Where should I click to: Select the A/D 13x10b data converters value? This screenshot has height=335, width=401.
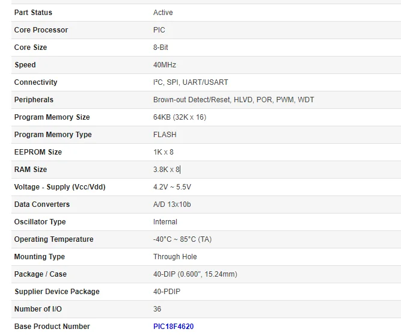[172, 204]
